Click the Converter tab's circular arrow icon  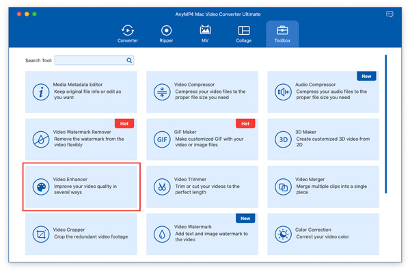pyautogui.click(x=128, y=30)
